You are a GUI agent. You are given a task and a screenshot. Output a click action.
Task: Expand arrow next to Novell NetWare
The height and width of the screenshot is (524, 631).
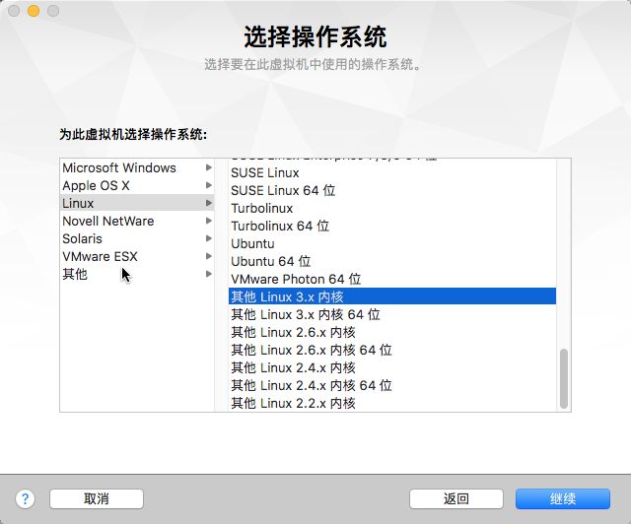coord(208,221)
